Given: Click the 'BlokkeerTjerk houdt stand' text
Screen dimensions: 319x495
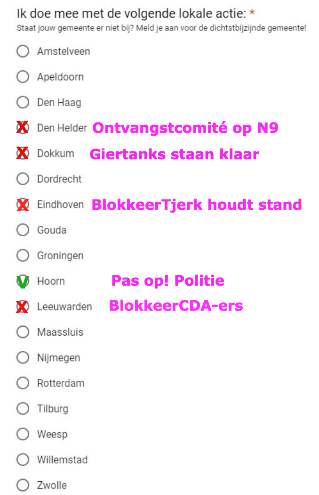Looking at the screenshot, I should [x=197, y=204].
